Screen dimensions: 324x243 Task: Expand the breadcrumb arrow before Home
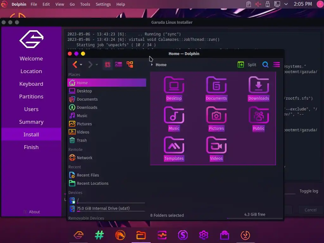152,65
